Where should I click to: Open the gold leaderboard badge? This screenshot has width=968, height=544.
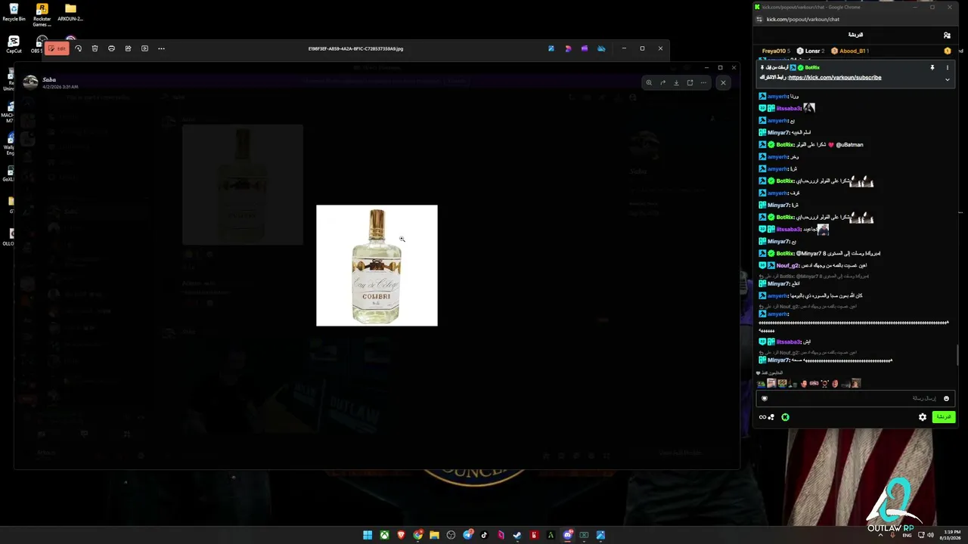(948, 51)
